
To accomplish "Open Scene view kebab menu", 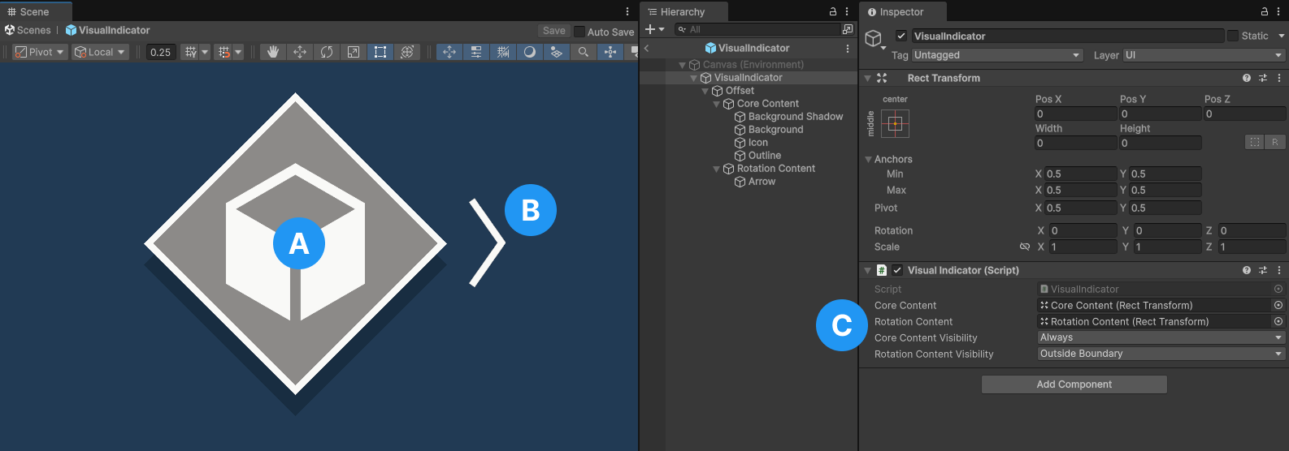I will coord(627,11).
